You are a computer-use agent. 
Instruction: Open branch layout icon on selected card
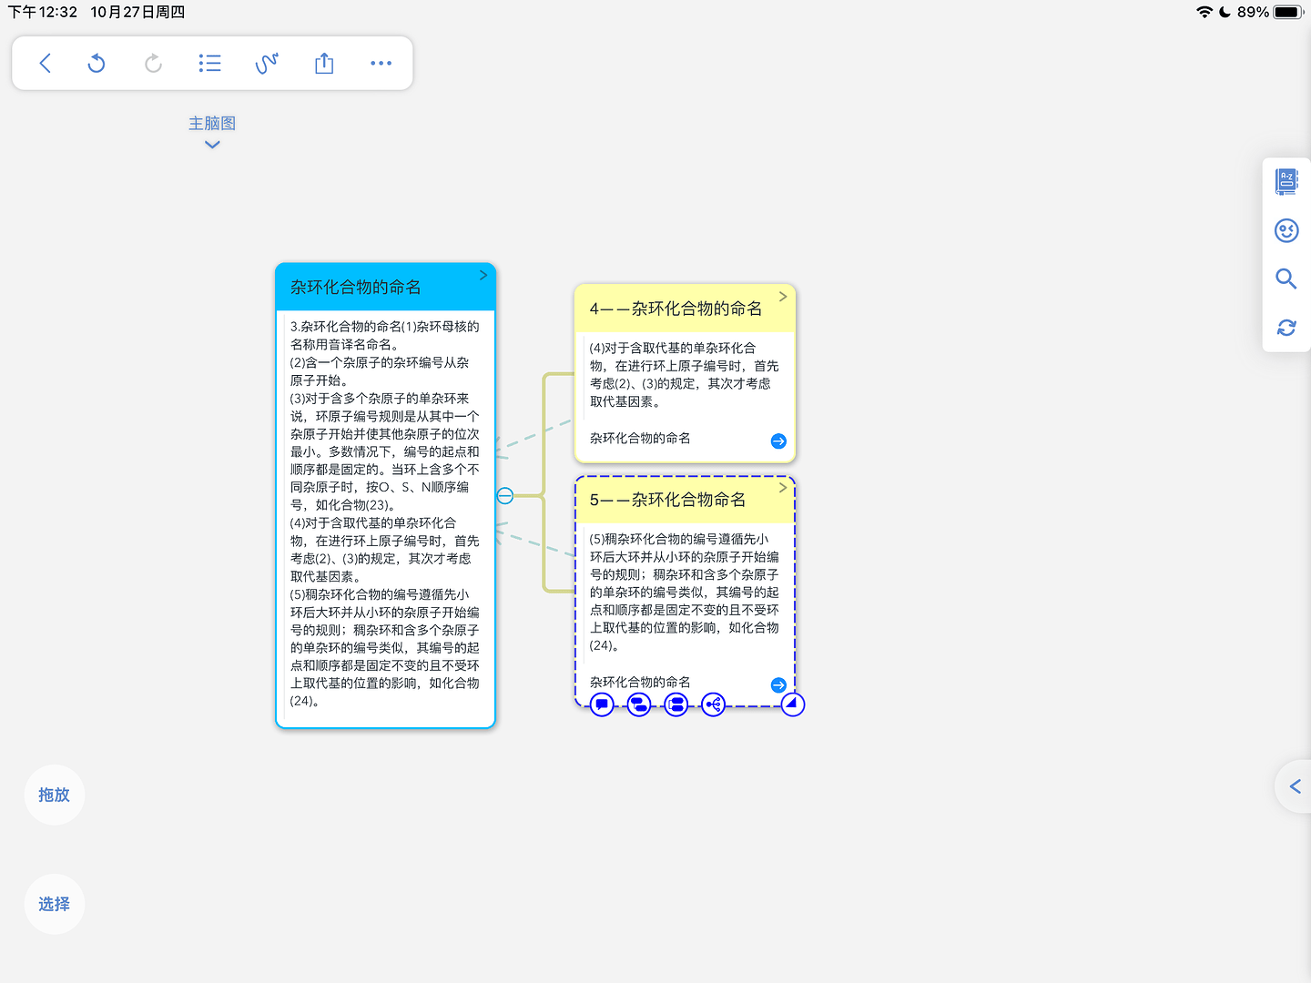714,704
